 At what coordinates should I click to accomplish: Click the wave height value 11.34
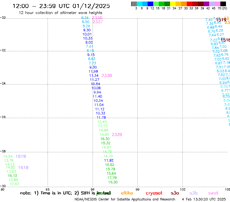[x=94, y=76]
